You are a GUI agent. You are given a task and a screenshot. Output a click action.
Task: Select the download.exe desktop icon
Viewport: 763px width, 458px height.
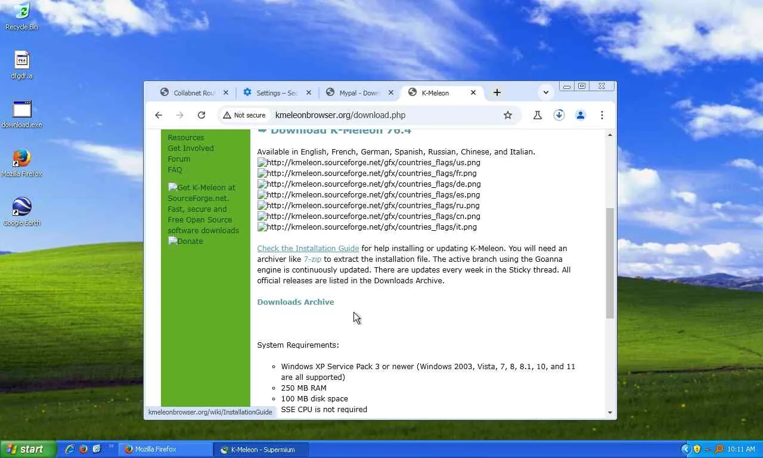point(21,114)
